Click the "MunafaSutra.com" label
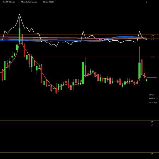 29,2
